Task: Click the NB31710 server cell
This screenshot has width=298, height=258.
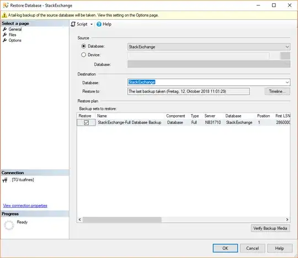Action: click(213, 122)
